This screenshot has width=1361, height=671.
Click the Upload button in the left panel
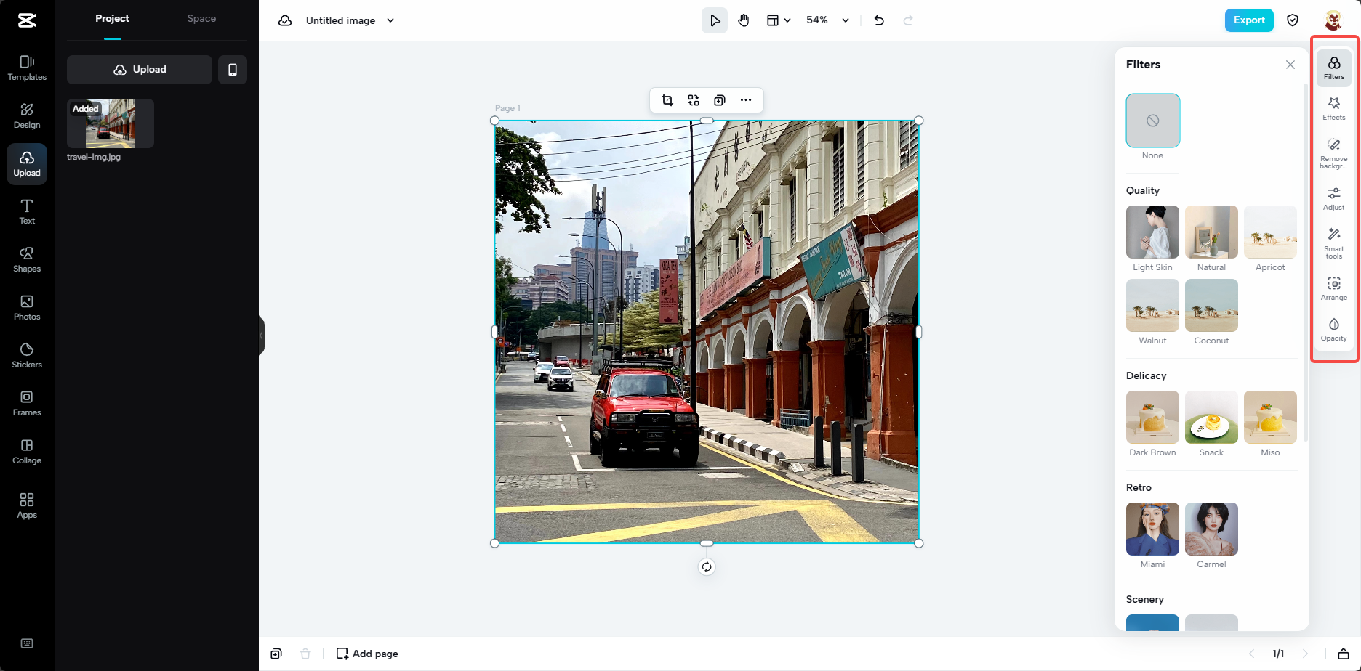pos(139,69)
